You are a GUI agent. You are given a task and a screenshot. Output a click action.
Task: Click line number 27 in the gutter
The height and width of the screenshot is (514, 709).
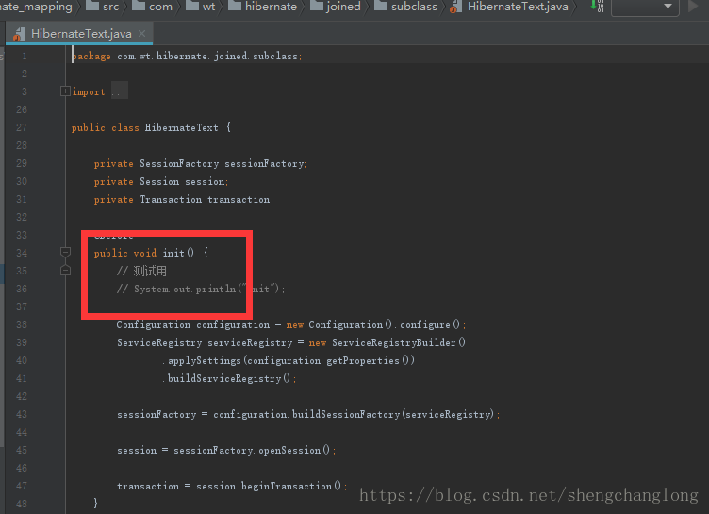point(22,127)
